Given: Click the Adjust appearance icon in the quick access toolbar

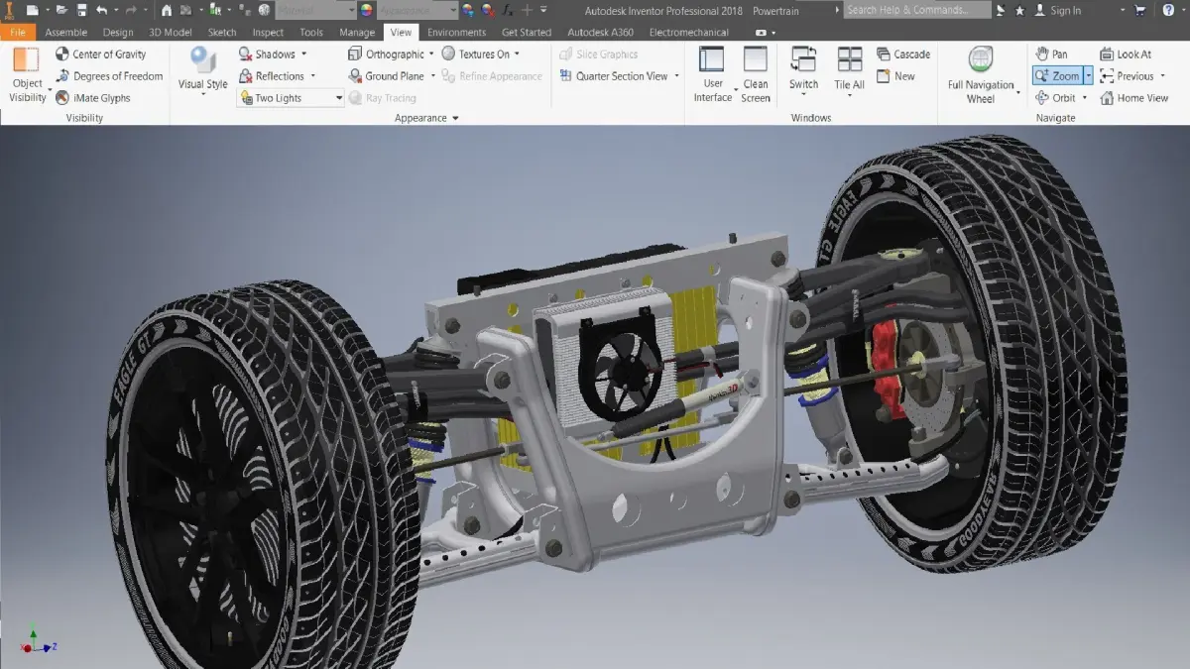Looking at the screenshot, I should coord(467,10).
